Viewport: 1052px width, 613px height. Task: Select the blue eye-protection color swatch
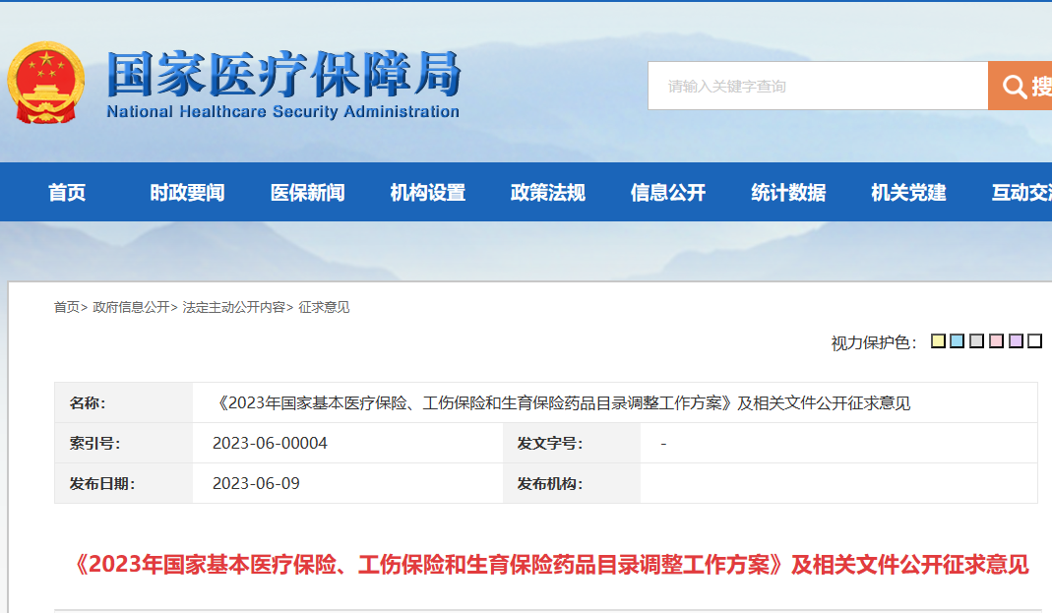point(958,340)
